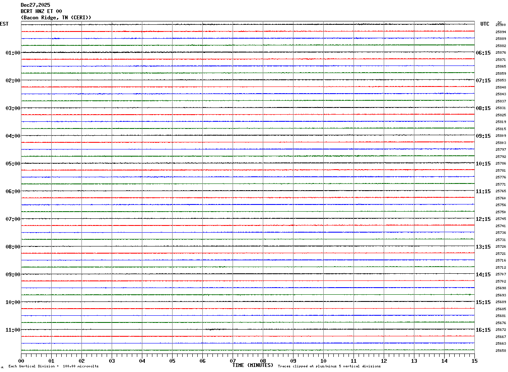Image resolution: width=508 pixels, height=372 pixels.
Task: Click minute "14" on the bottom axis
Action: (x=444, y=361)
